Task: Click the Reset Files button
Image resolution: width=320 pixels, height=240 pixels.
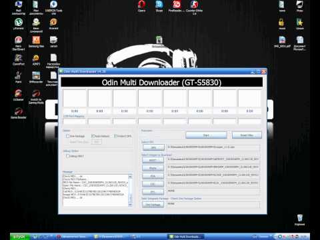Action: click(247, 135)
